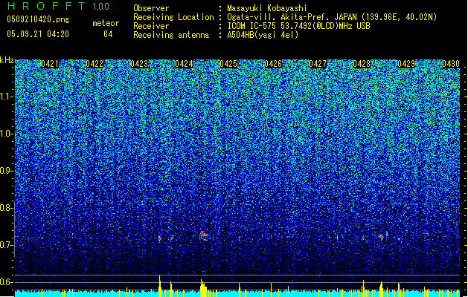The width and height of the screenshot is (468, 297).
Task: Click the 0421 time marker label
Action: 50,64
